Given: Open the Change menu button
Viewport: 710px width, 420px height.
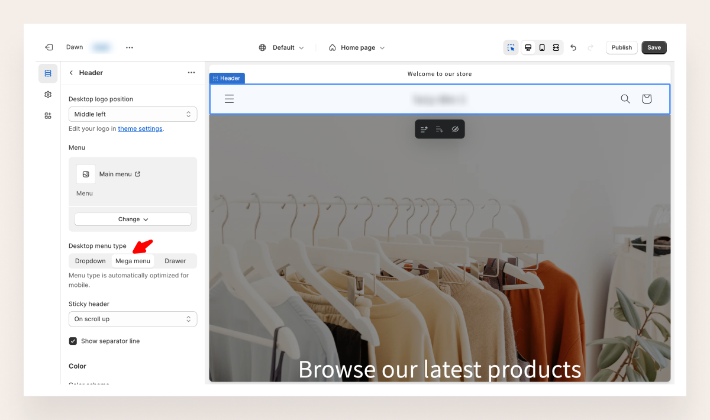Looking at the screenshot, I should click(133, 219).
